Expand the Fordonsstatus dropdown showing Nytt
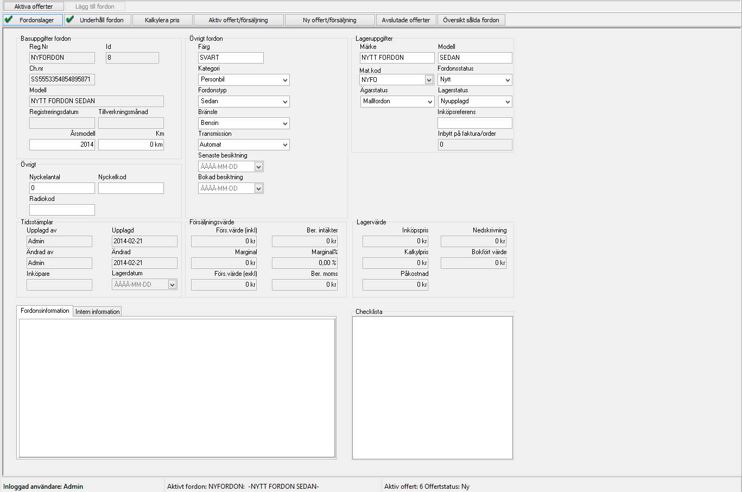 (x=508, y=80)
